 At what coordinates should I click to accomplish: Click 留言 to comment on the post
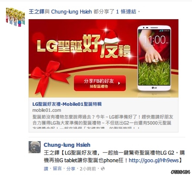tap(57, 169)
